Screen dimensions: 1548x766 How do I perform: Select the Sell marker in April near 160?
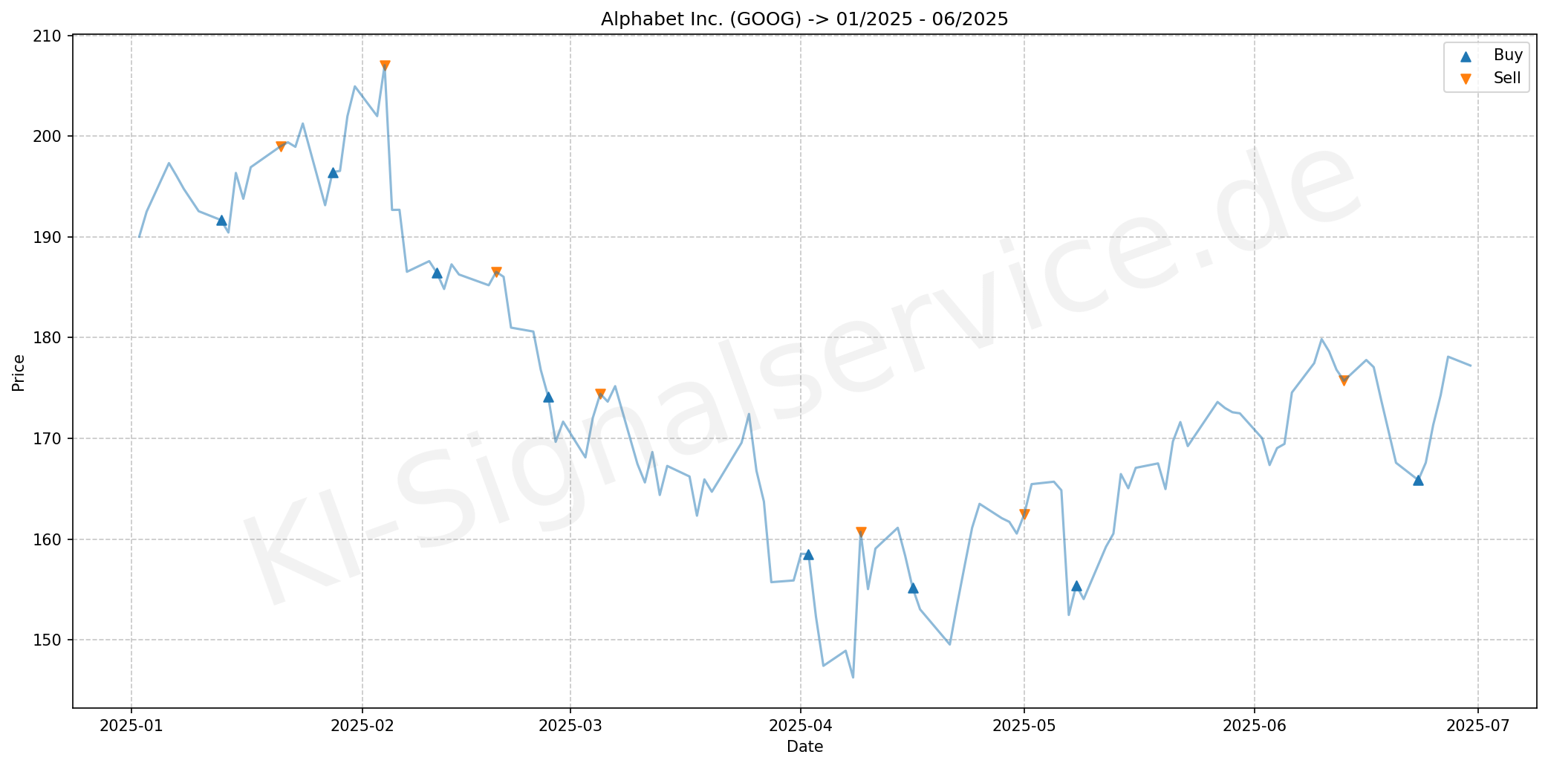(x=861, y=532)
